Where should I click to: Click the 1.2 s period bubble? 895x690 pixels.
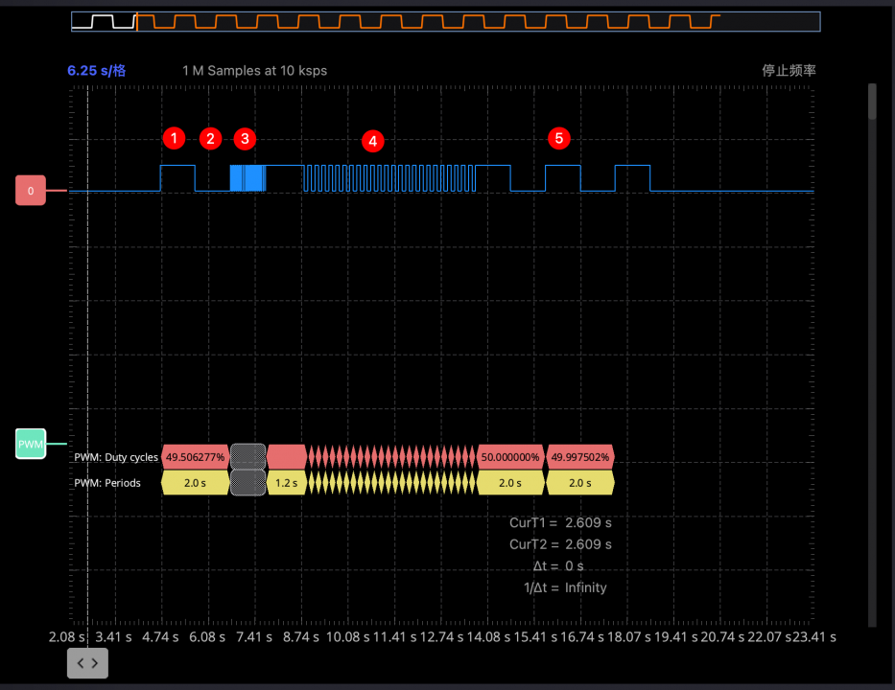pos(287,483)
